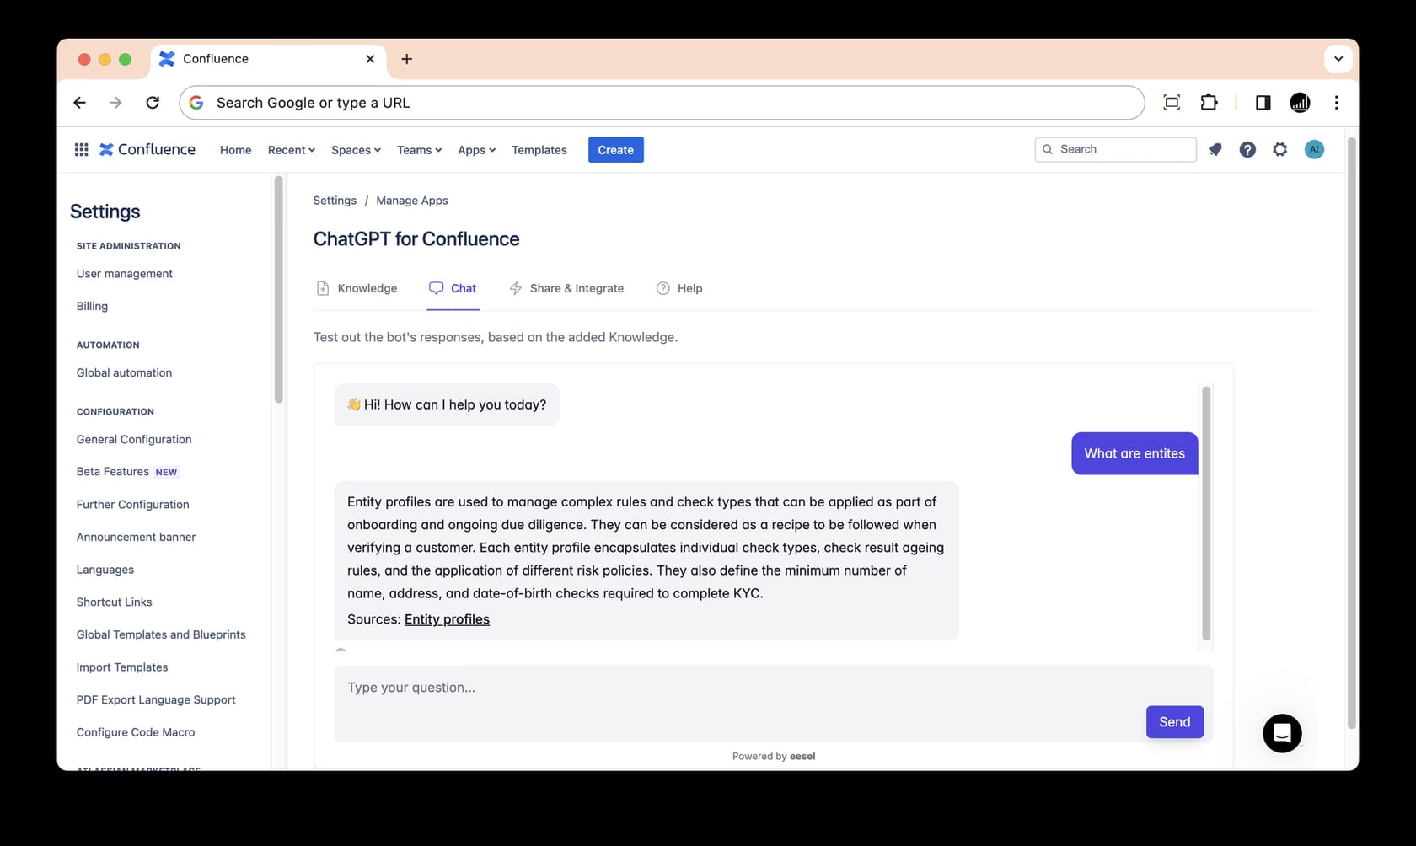Open the Entity profiles source link

447,619
